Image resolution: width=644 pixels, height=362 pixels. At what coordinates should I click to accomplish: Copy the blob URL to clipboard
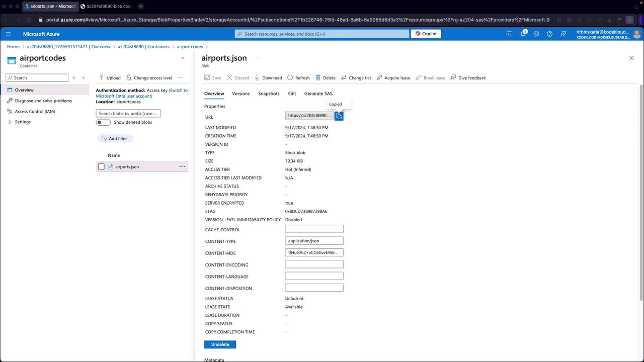[x=339, y=116]
